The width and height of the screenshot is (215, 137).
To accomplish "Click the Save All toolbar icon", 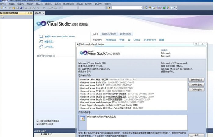I will (x=21, y=8).
